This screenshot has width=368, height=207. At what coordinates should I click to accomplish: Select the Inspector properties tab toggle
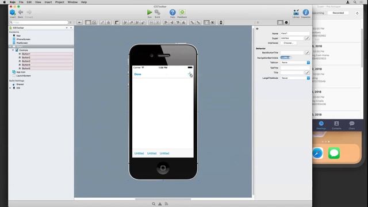tap(280, 22)
